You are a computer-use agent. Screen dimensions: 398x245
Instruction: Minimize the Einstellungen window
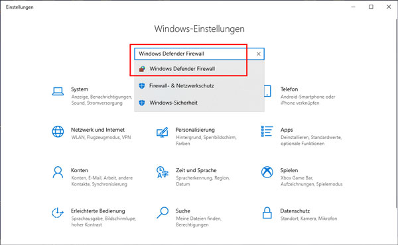(x=353, y=7)
